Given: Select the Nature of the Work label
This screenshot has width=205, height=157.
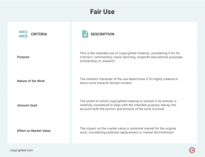Looking at the screenshot, I should [31, 81].
